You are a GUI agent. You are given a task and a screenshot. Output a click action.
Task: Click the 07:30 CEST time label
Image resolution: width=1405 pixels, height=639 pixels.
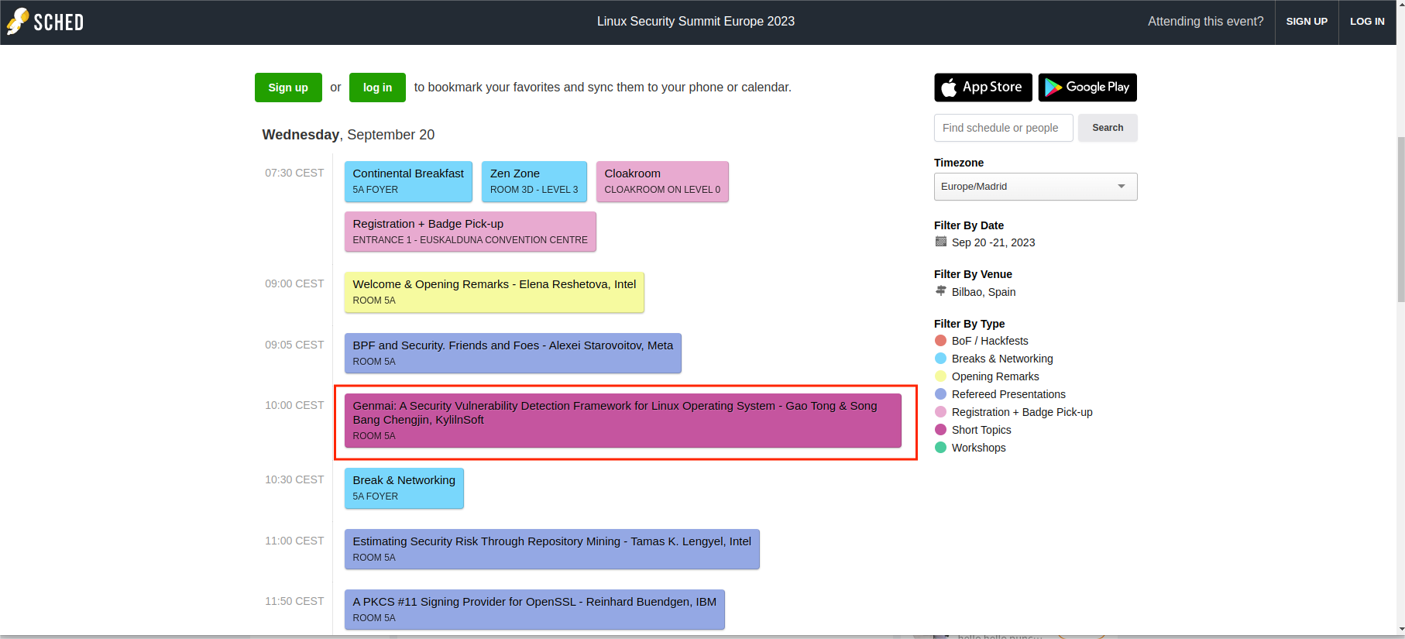pos(294,173)
